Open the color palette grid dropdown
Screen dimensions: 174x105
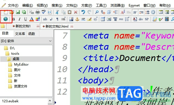[x=38, y=19]
